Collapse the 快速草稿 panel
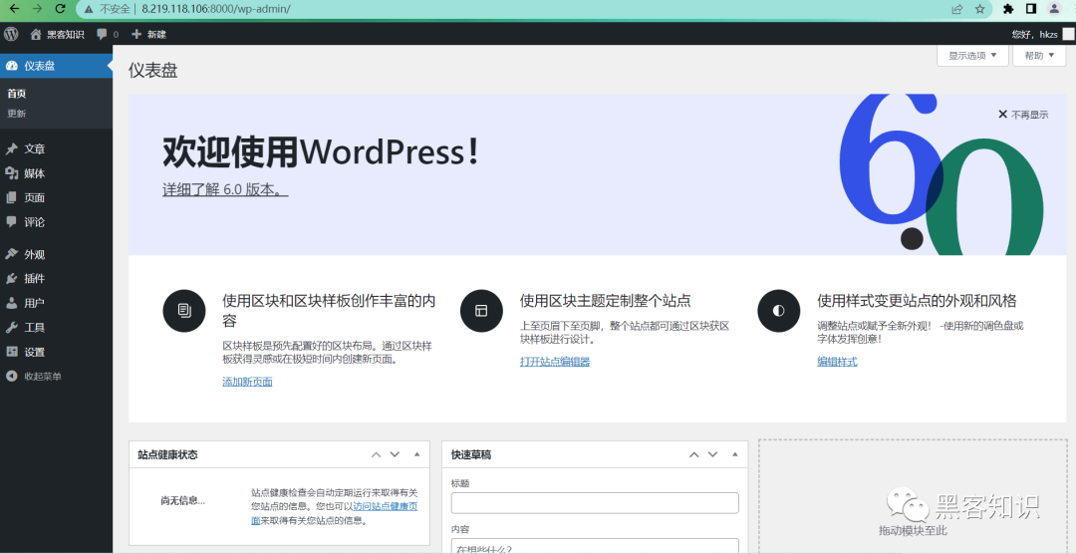Screen dimensions: 1076x554 (x=735, y=454)
